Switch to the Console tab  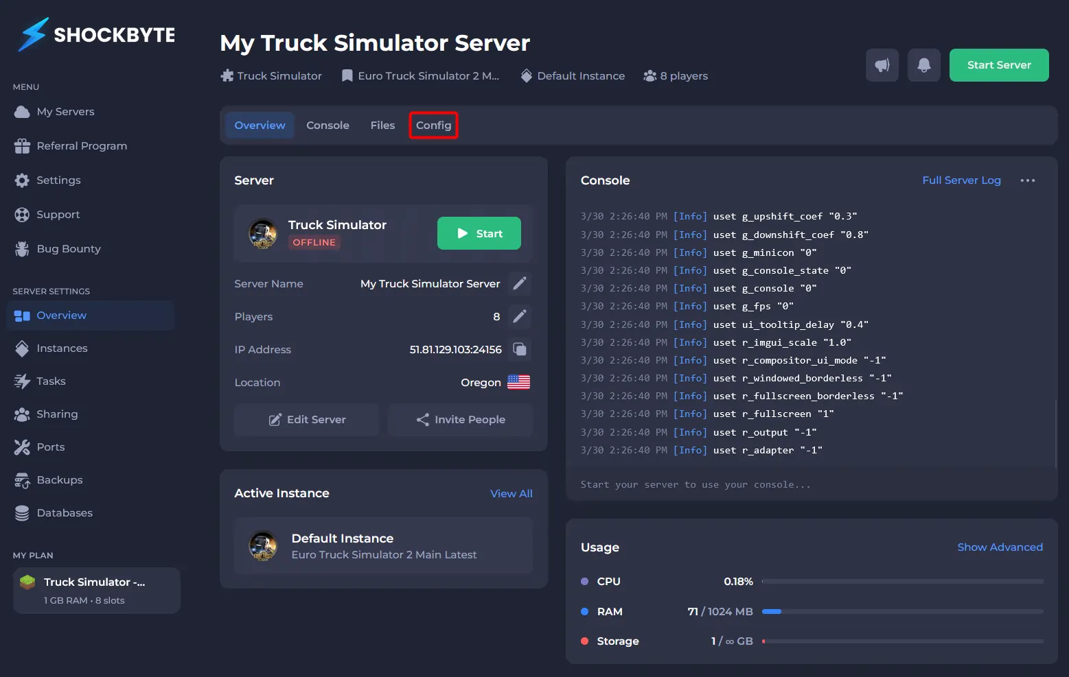(x=327, y=126)
